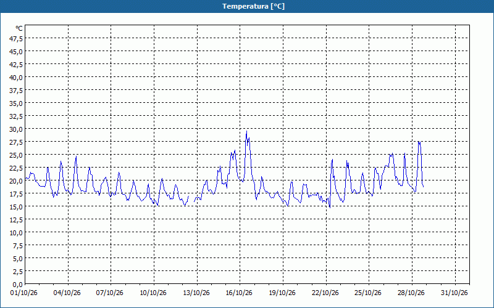Image resolution: width=494 pixels, height=308 pixels.
Task: Click the 13/10/26 date label
Action: 196,293
